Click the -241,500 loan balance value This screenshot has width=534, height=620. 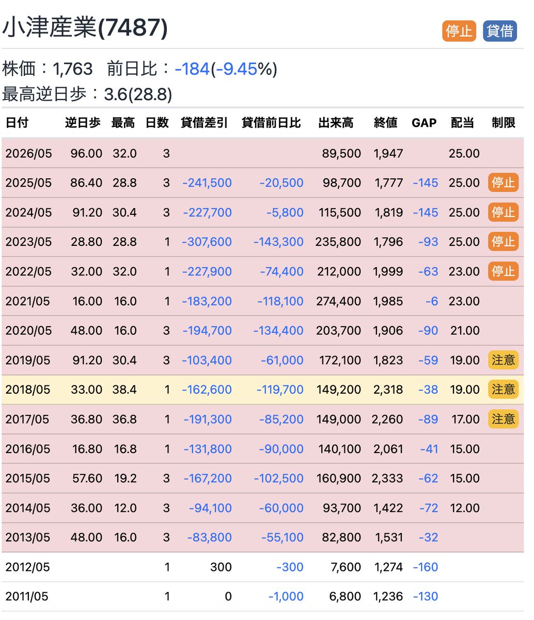(x=207, y=183)
